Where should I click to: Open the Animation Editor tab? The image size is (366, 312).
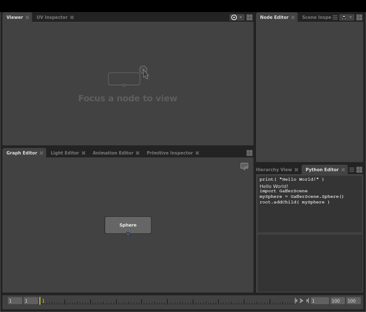(x=113, y=153)
